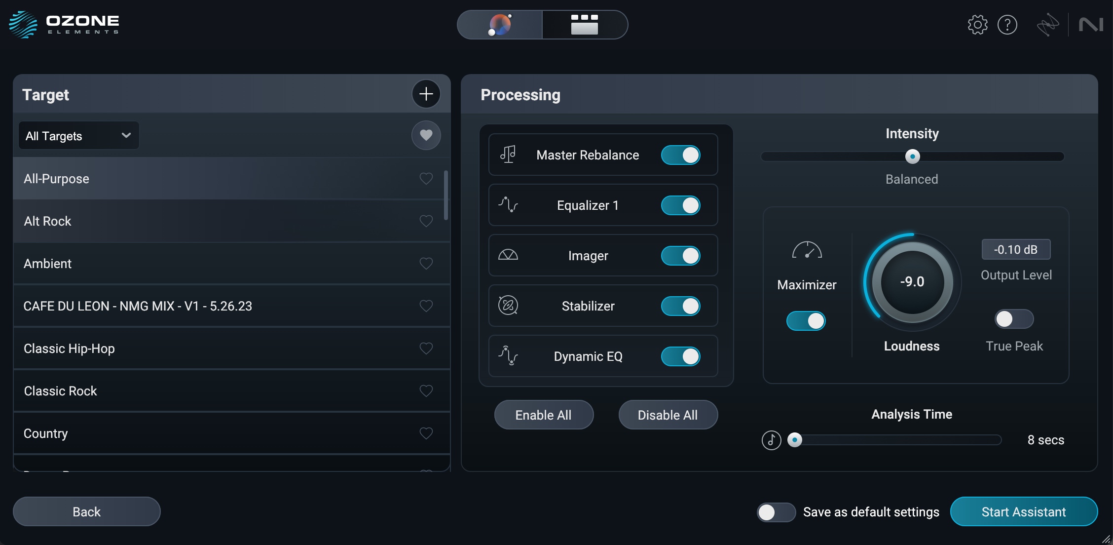The image size is (1113, 545).
Task: Click the Equalizer 1 label
Action: coord(588,205)
